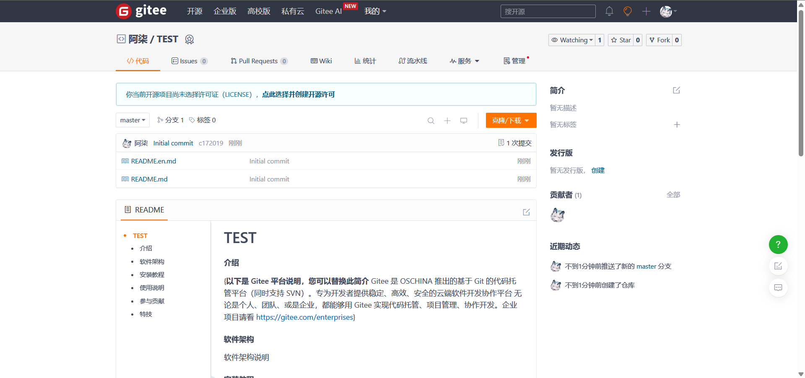Viewport: 805px width, 378px height.
Task: Click the edit icon beside 简介
Action: (676, 91)
